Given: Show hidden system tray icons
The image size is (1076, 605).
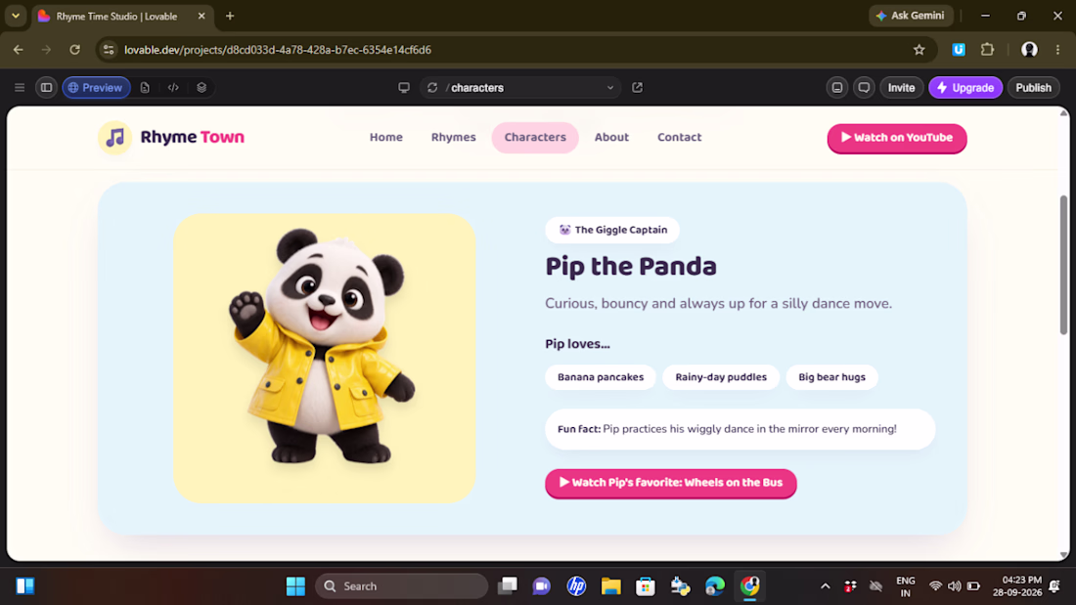Looking at the screenshot, I should [825, 585].
